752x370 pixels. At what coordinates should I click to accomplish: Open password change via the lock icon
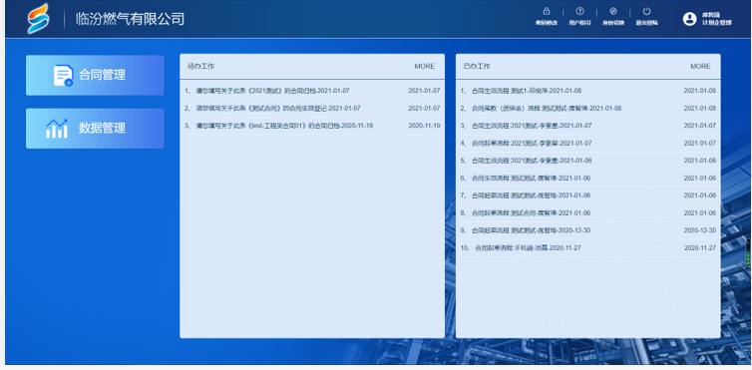tap(547, 12)
